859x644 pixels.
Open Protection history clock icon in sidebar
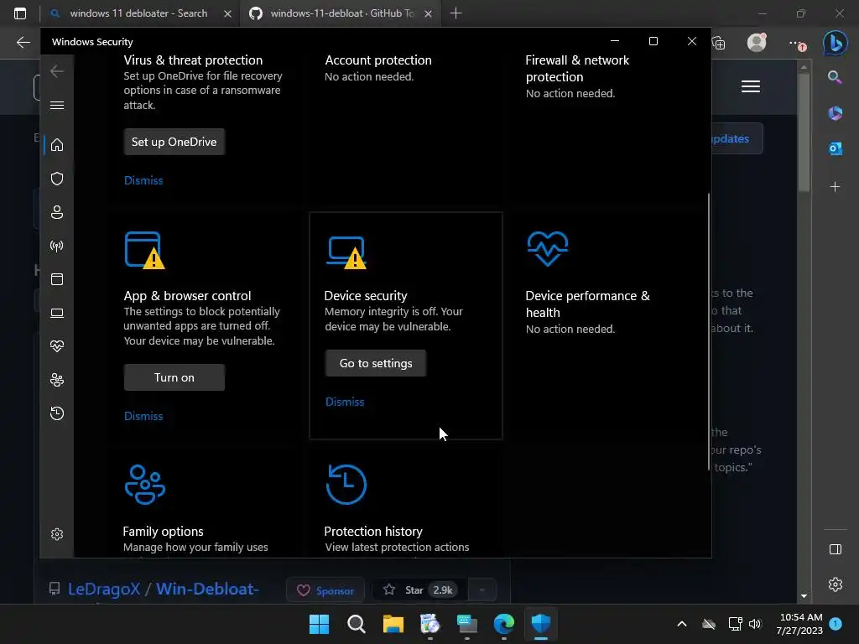click(57, 413)
